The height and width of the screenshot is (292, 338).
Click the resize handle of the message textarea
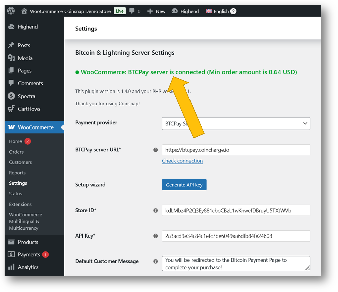click(307, 268)
